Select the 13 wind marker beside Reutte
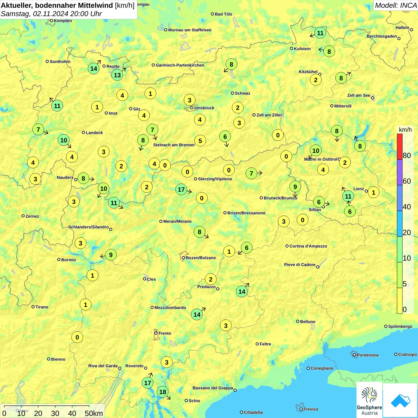The height and width of the screenshot is (418, 418). click(x=117, y=75)
